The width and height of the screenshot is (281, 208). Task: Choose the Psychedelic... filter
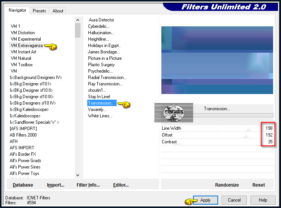(100, 71)
